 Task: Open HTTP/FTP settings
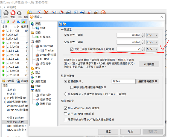46,59
